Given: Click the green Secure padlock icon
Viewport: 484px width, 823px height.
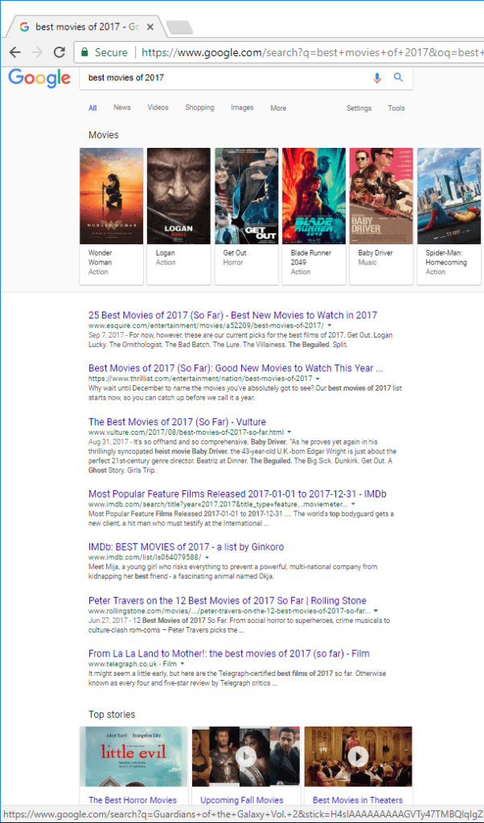Looking at the screenshot, I should [x=84, y=52].
